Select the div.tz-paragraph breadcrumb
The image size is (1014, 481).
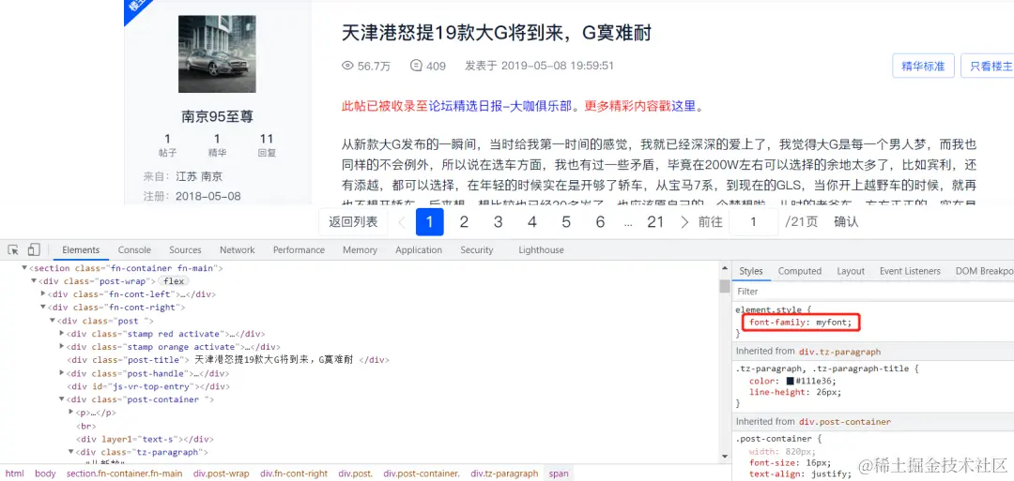pos(504,473)
